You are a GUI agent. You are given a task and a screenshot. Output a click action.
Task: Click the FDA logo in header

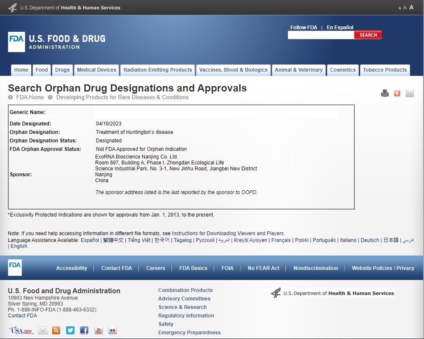click(x=57, y=42)
